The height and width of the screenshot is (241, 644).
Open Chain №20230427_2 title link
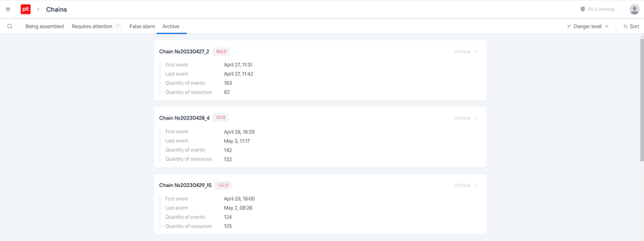click(x=184, y=51)
